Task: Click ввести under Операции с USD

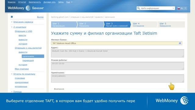Action: coord(22,35)
